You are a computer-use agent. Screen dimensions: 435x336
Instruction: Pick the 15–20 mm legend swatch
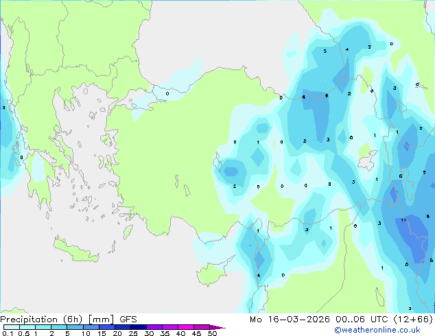107,327
